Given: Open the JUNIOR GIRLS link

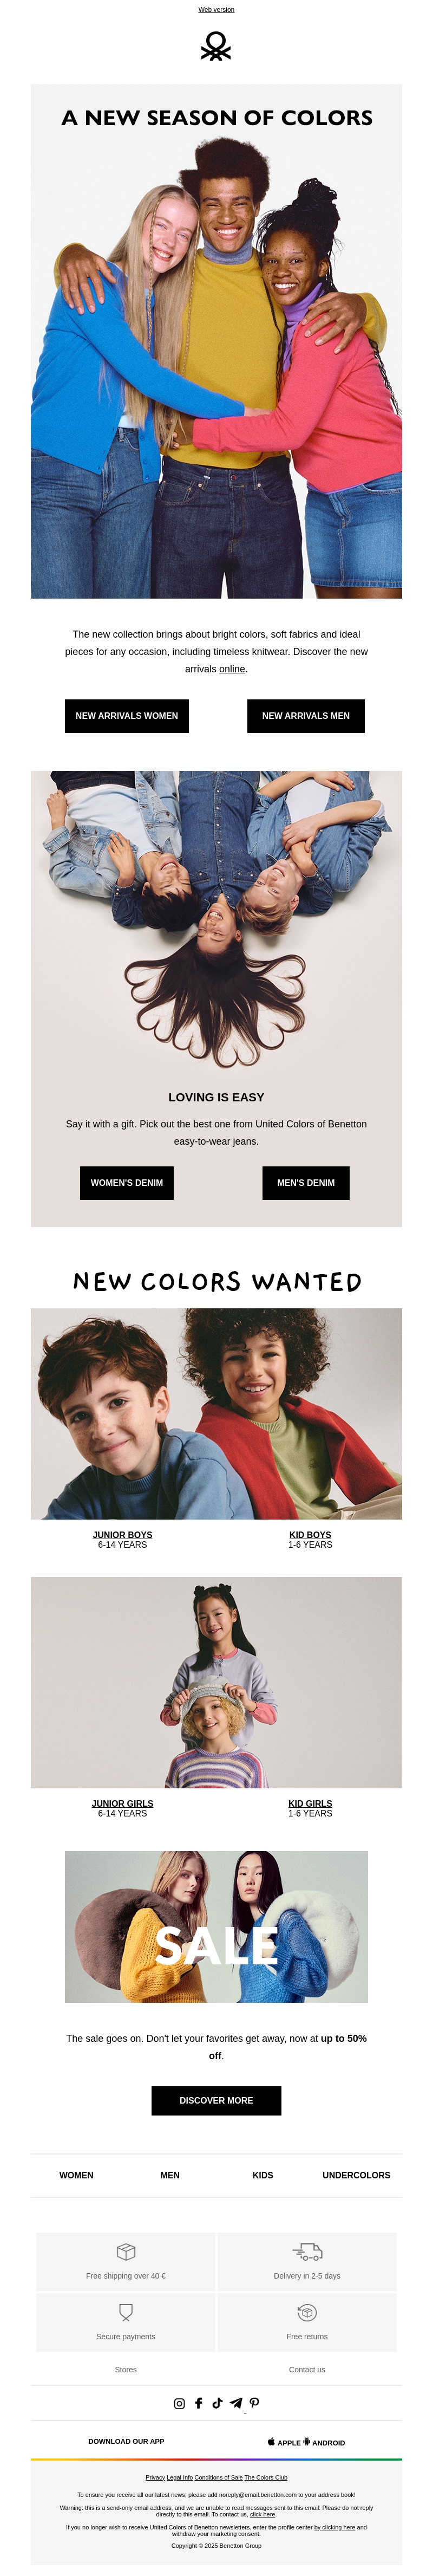Looking at the screenshot, I should pyautogui.click(x=122, y=1804).
